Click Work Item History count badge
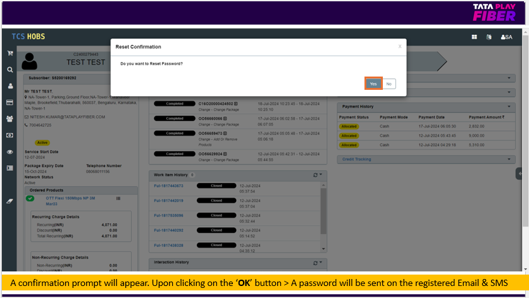 tap(192, 175)
